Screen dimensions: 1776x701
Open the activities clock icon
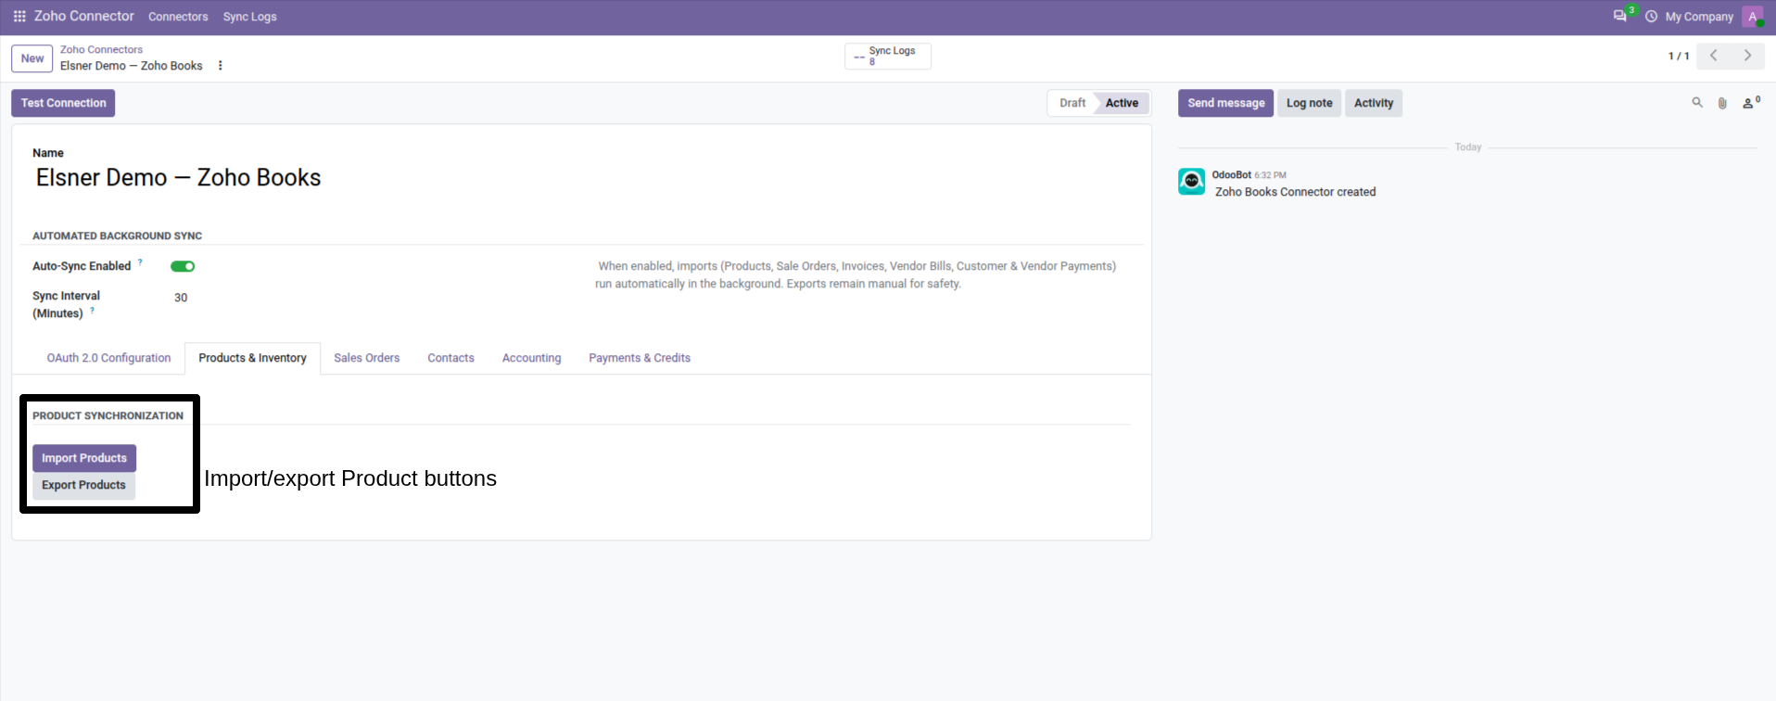pos(1651,17)
